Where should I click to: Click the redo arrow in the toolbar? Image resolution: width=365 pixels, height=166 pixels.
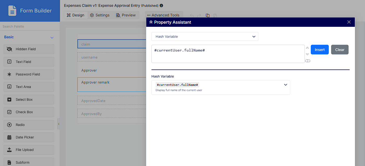(x=199, y=15)
